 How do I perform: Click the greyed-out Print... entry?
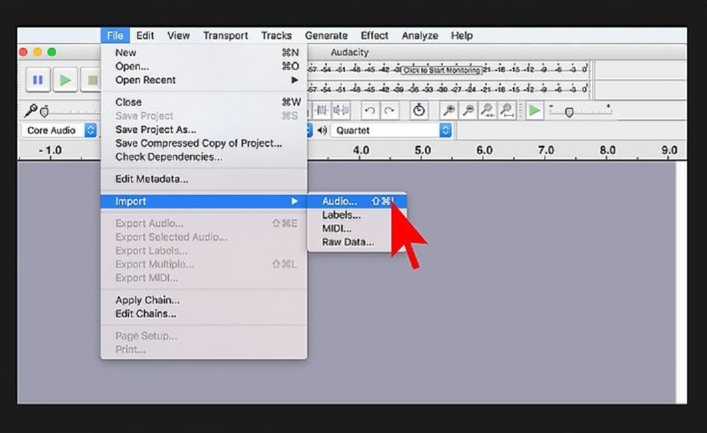coord(204,350)
